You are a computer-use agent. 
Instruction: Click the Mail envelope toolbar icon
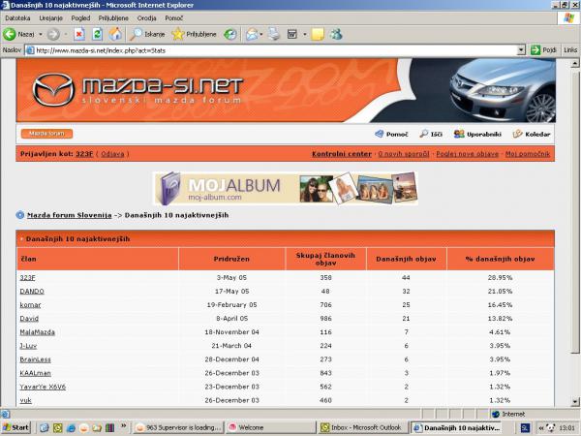tap(251, 34)
